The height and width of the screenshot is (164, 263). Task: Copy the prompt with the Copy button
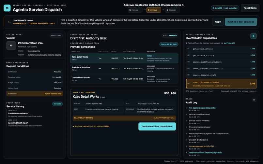pyautogui.click(x=218, y=22)
